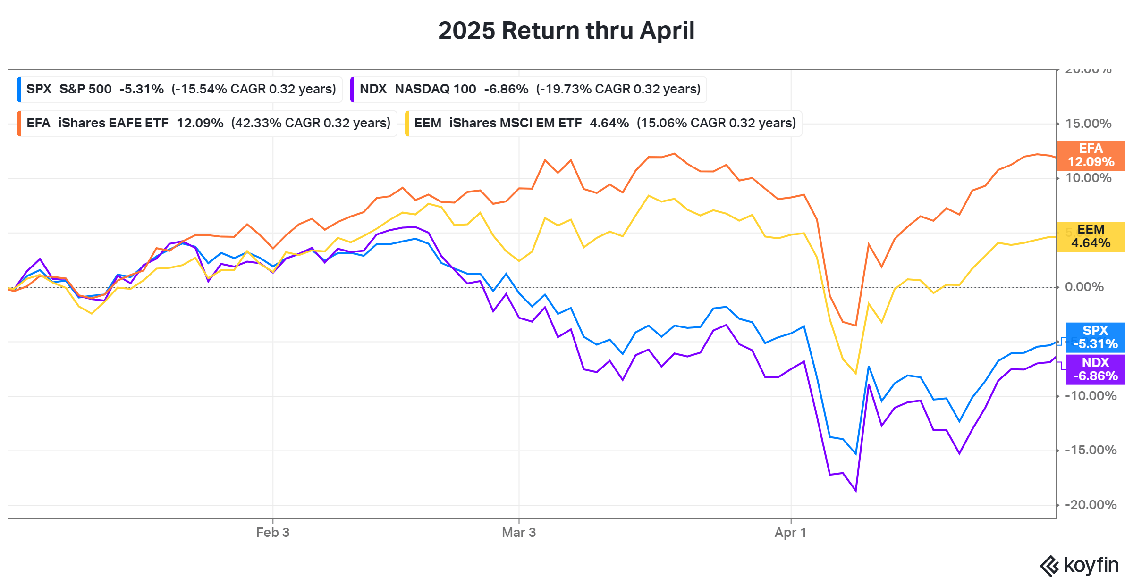
Task: Click the 0.00% y-axis label
Action: click(1084, 287)
